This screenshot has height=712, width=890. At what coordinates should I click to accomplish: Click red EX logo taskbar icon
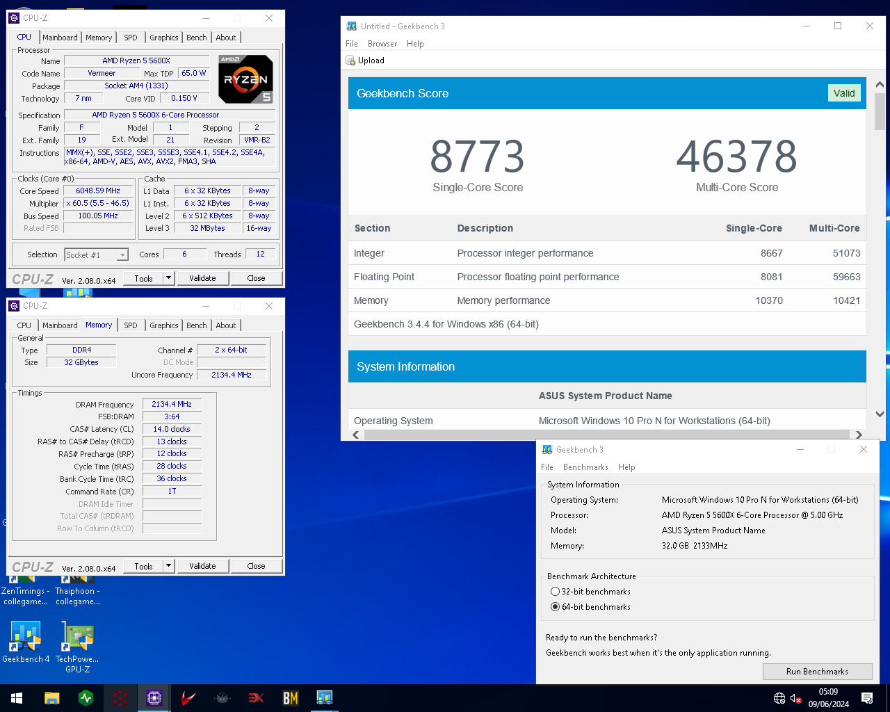click(257, 697)
